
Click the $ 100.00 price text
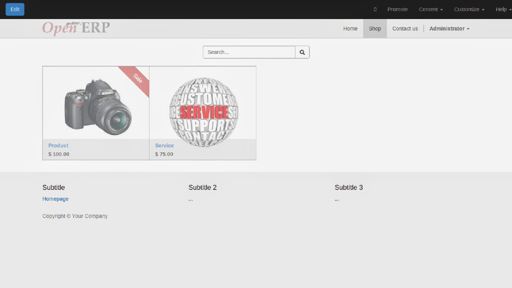[x=59, y=154]
